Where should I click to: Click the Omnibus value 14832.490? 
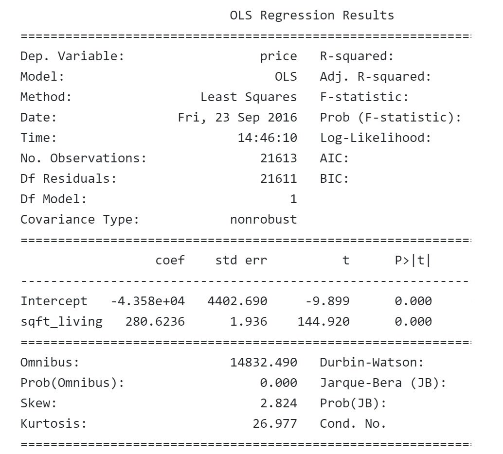(263, 363)
